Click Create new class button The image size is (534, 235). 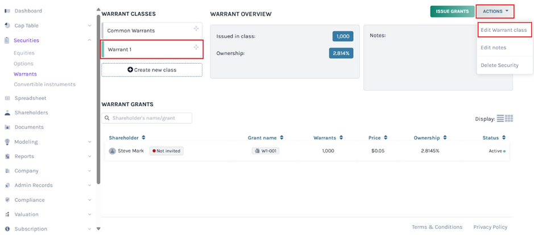pyautogui.click(x=152, y=70)
